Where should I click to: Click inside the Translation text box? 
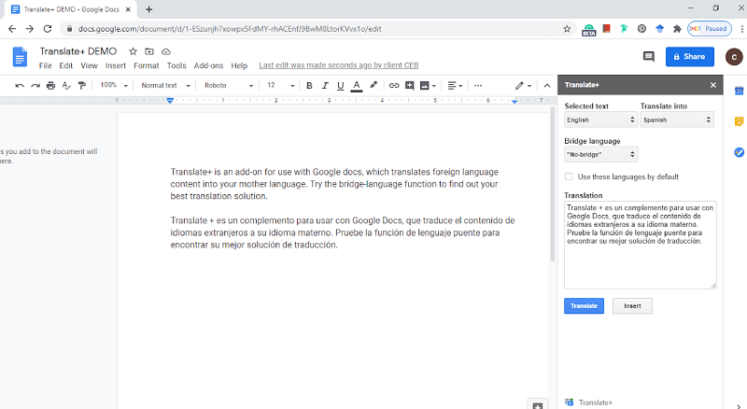(x=640, y=245)
